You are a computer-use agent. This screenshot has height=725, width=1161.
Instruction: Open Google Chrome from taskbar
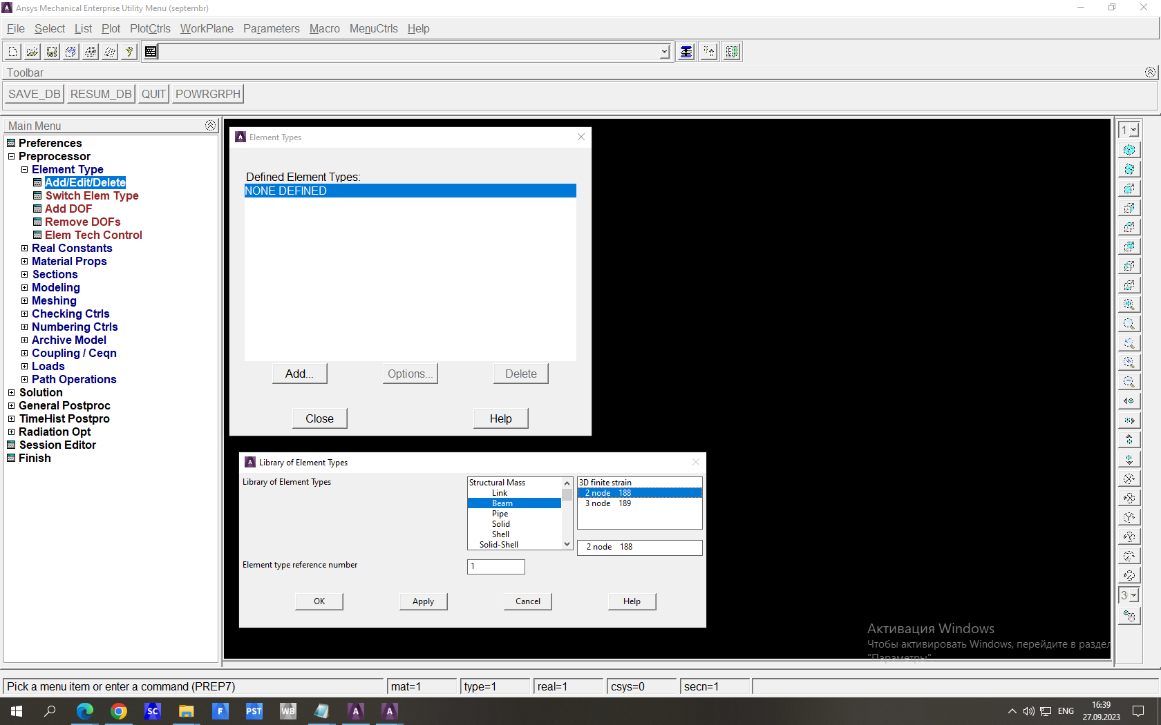click(x=119, y=711)
